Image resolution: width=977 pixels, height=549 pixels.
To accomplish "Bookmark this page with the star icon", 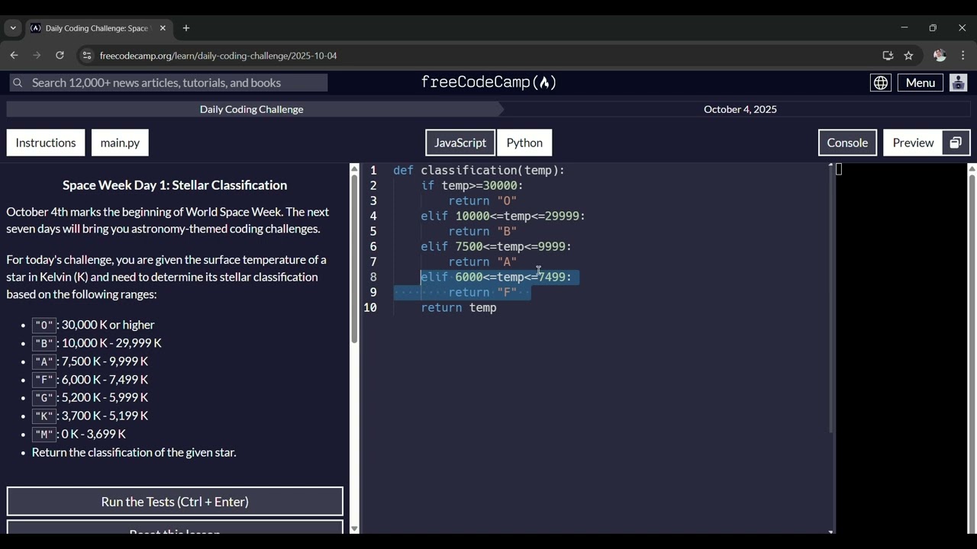I will (908, 56).
